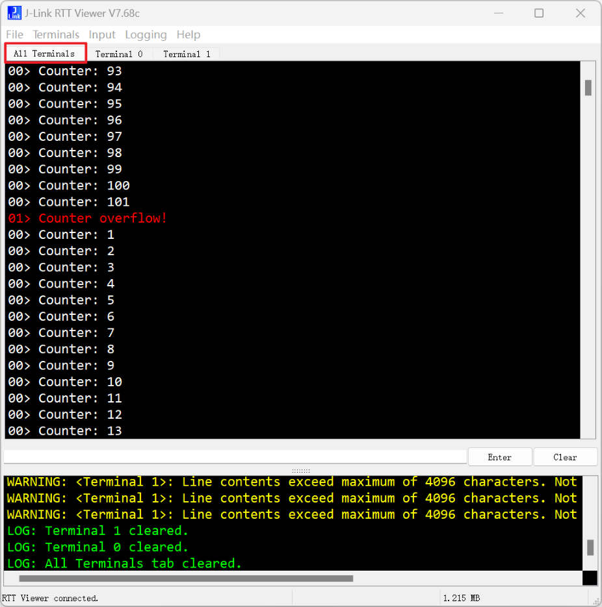Maximize the RTT Viewer window

coord(539,13)
